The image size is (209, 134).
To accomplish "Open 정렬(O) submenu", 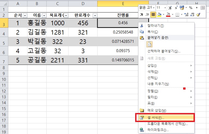I will coord(166,91).
